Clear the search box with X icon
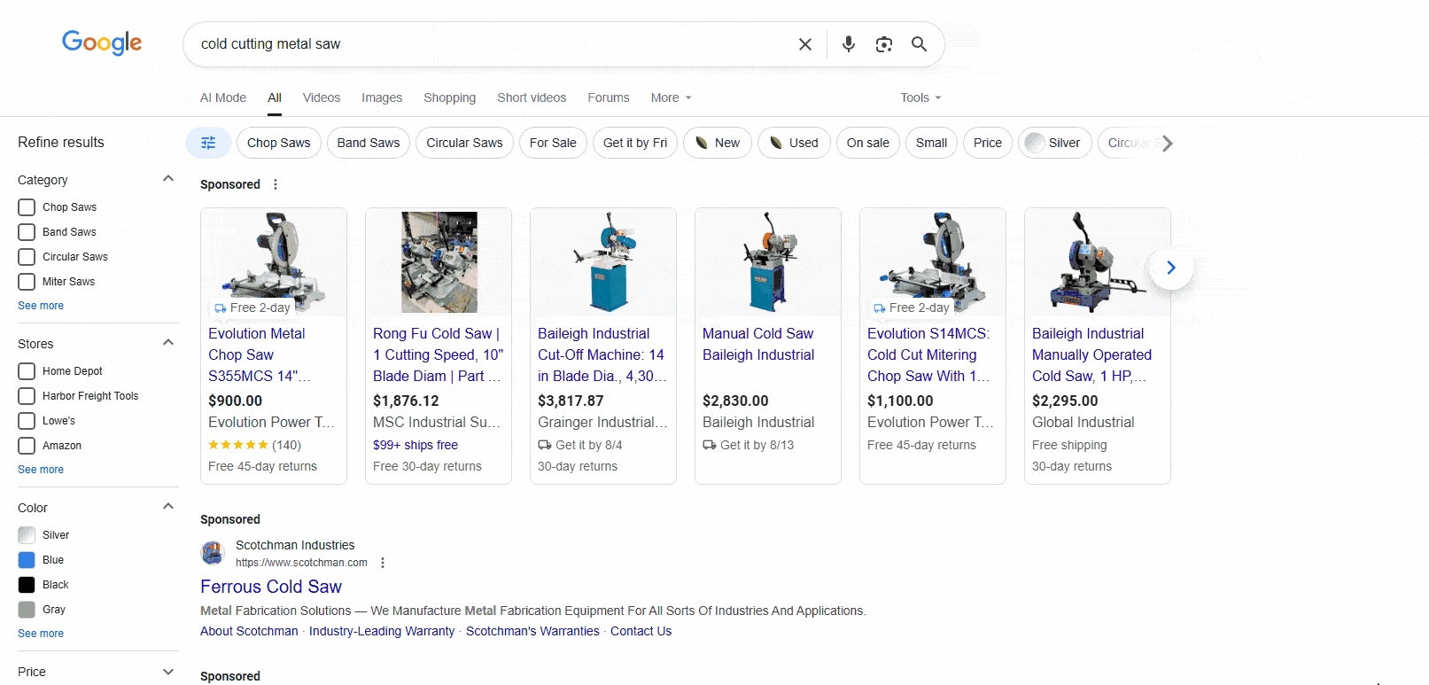Viewport: 1429px width, 685px height. pos(804,44)
